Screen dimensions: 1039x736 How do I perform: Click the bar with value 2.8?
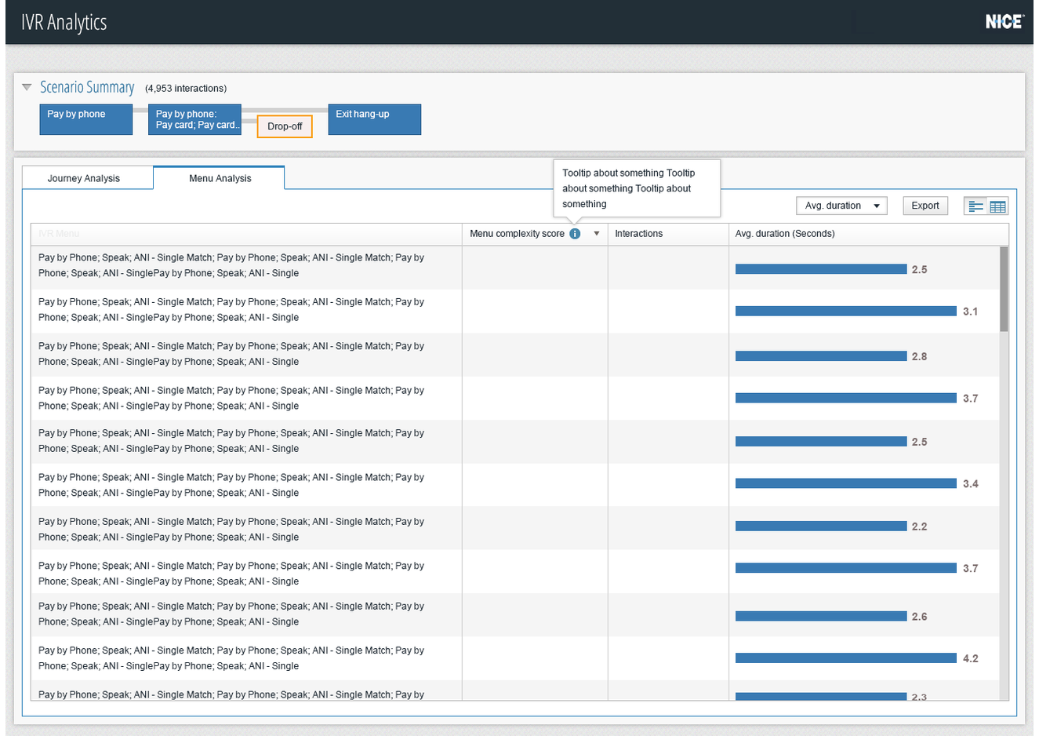[x=821, y=356]
